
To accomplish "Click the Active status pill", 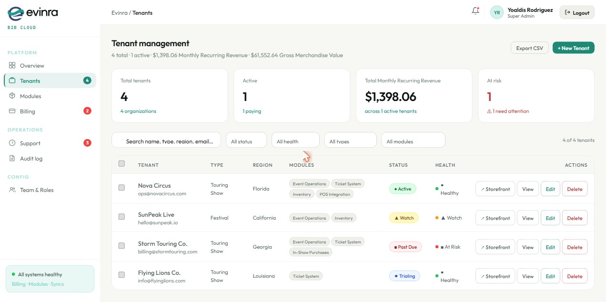I will pos(403,189).
